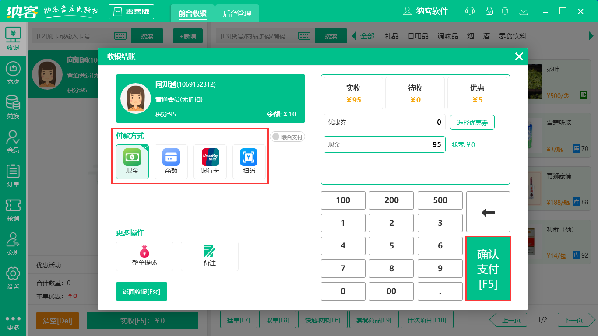598x336 pixels.
Task: Click the notification bell icon
Action: coord(505,11)
